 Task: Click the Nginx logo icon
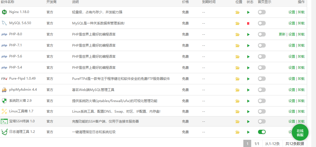(x=4, y=12)
